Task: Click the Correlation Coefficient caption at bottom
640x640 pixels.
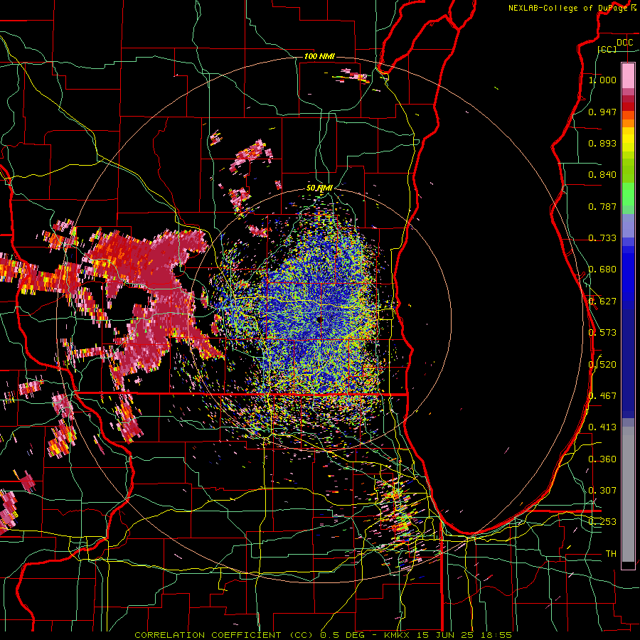Action: 323,635
